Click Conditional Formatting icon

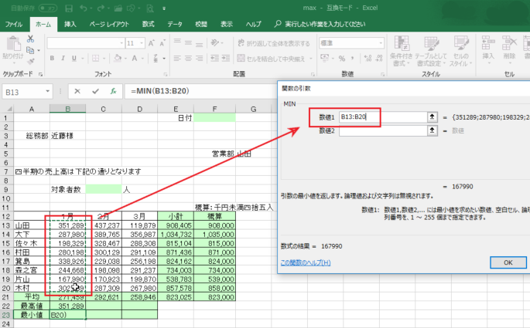point(402,43)
